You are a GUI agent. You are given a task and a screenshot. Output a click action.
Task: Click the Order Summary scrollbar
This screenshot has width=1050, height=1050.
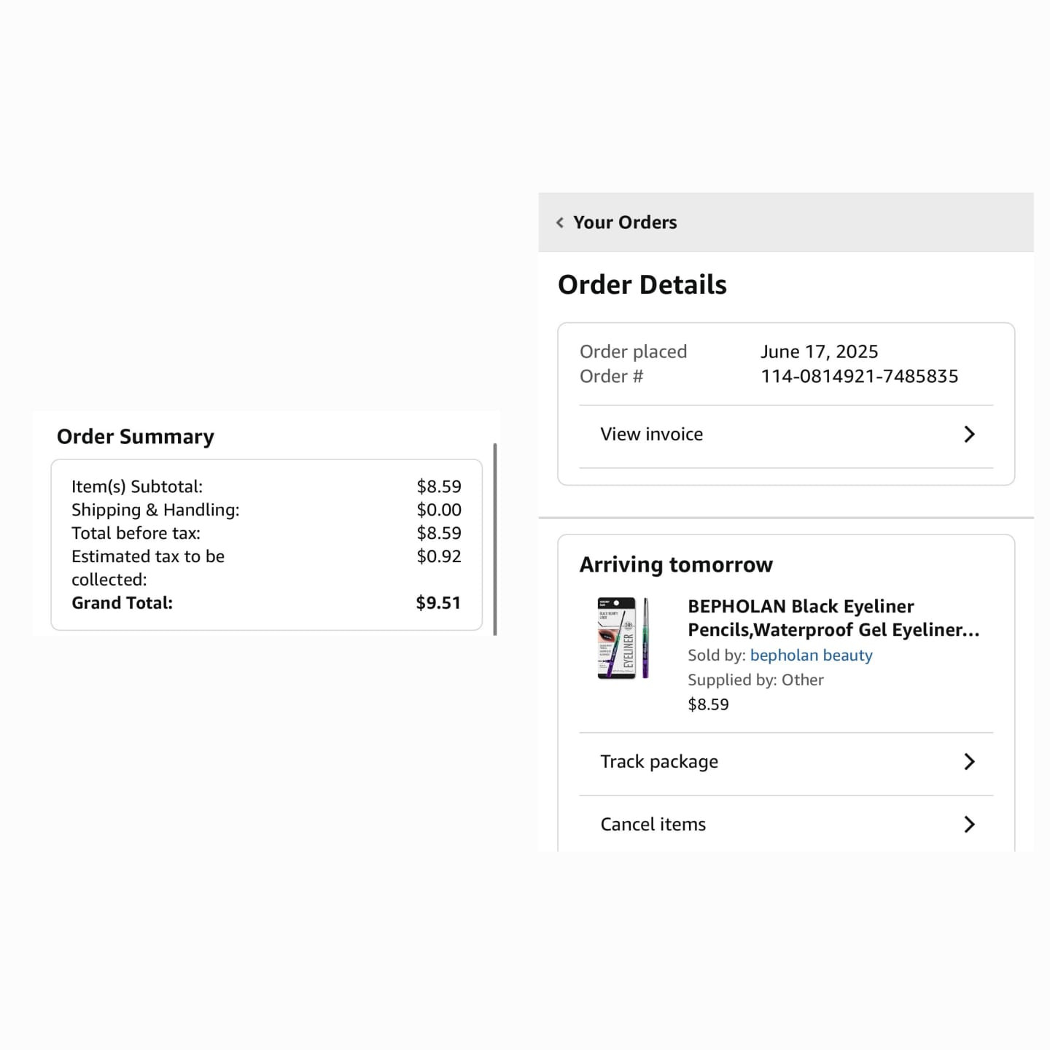pyautogui.click(x=495, y=540)
